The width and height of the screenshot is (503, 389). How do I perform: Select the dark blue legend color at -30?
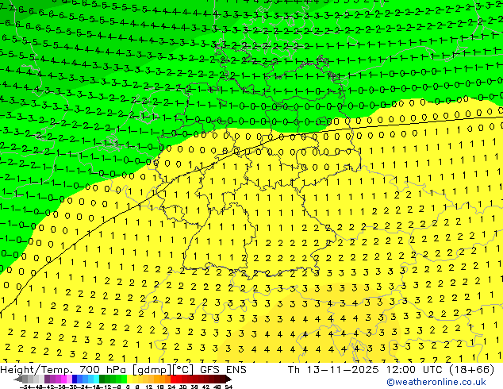(x=75, y=379)
